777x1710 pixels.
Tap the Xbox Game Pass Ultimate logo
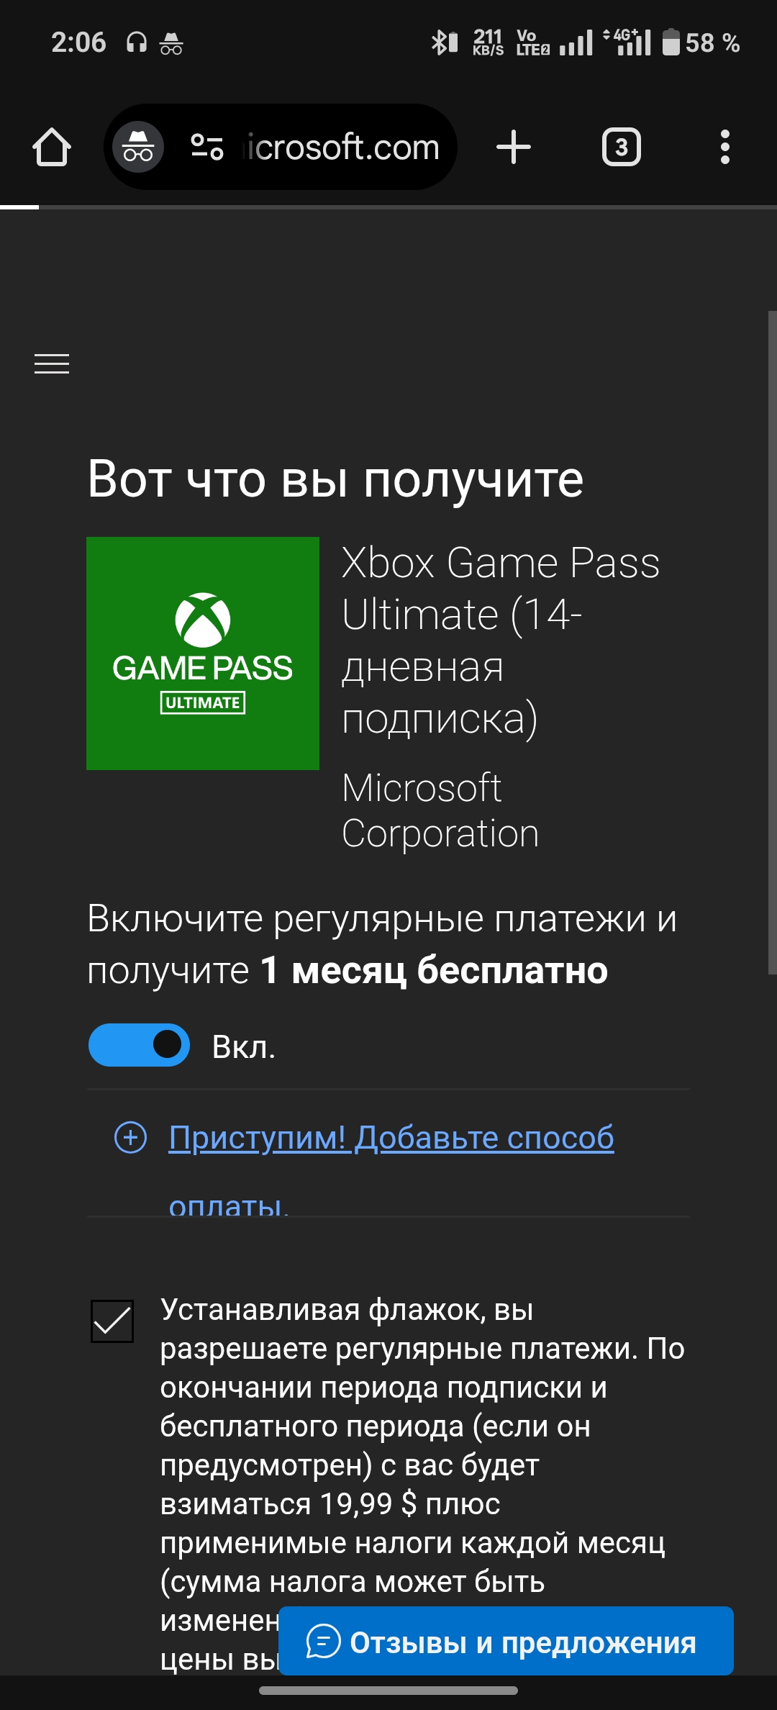coord(203,653)
